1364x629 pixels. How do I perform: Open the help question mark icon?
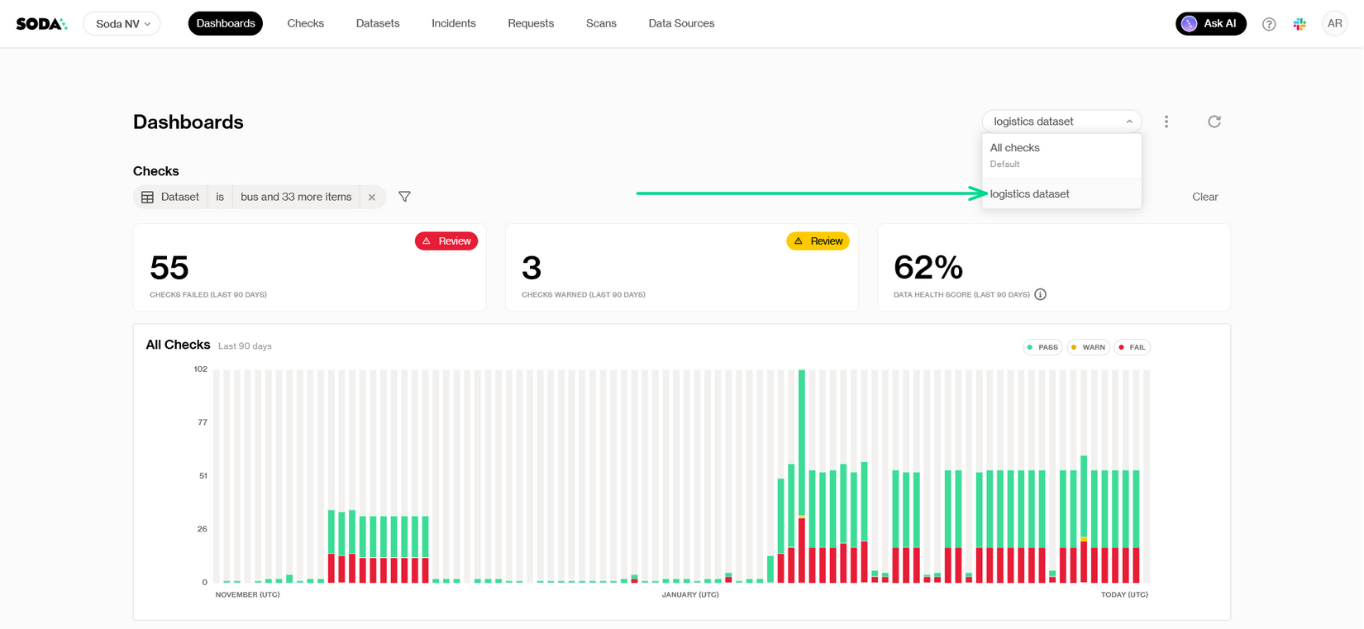[x=1268, y=24]
